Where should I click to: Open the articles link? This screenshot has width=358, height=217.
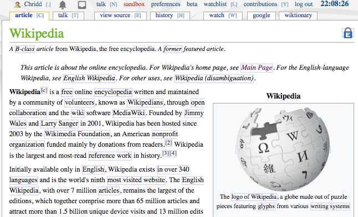(x=109, y=190)
